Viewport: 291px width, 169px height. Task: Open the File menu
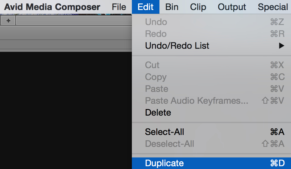pos(119,7)
